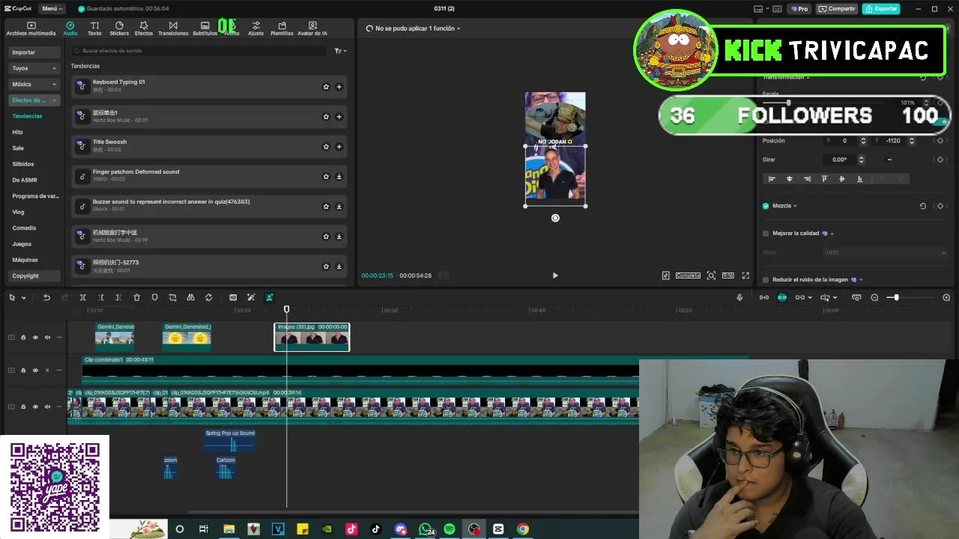
Task: Open Spotify from the taskbar
Action: [x=450, y=529]
